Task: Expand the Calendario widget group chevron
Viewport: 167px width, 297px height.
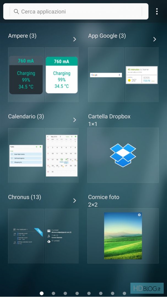Action: coord(74,120)
